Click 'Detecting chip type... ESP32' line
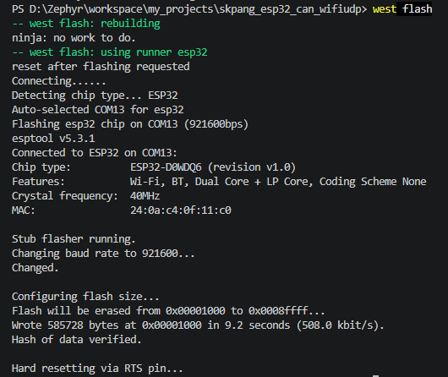The height and width of the screenshot is (377, 448). 95,96
